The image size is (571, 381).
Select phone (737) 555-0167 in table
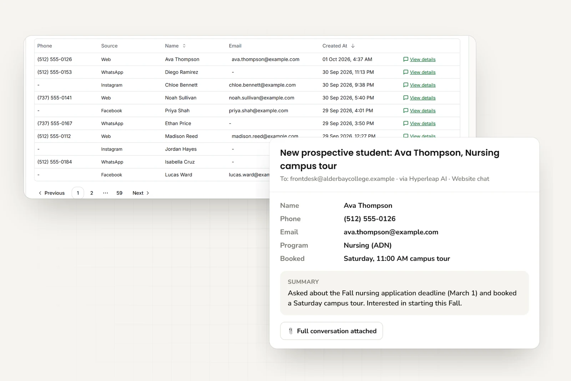tap(55, 124)
